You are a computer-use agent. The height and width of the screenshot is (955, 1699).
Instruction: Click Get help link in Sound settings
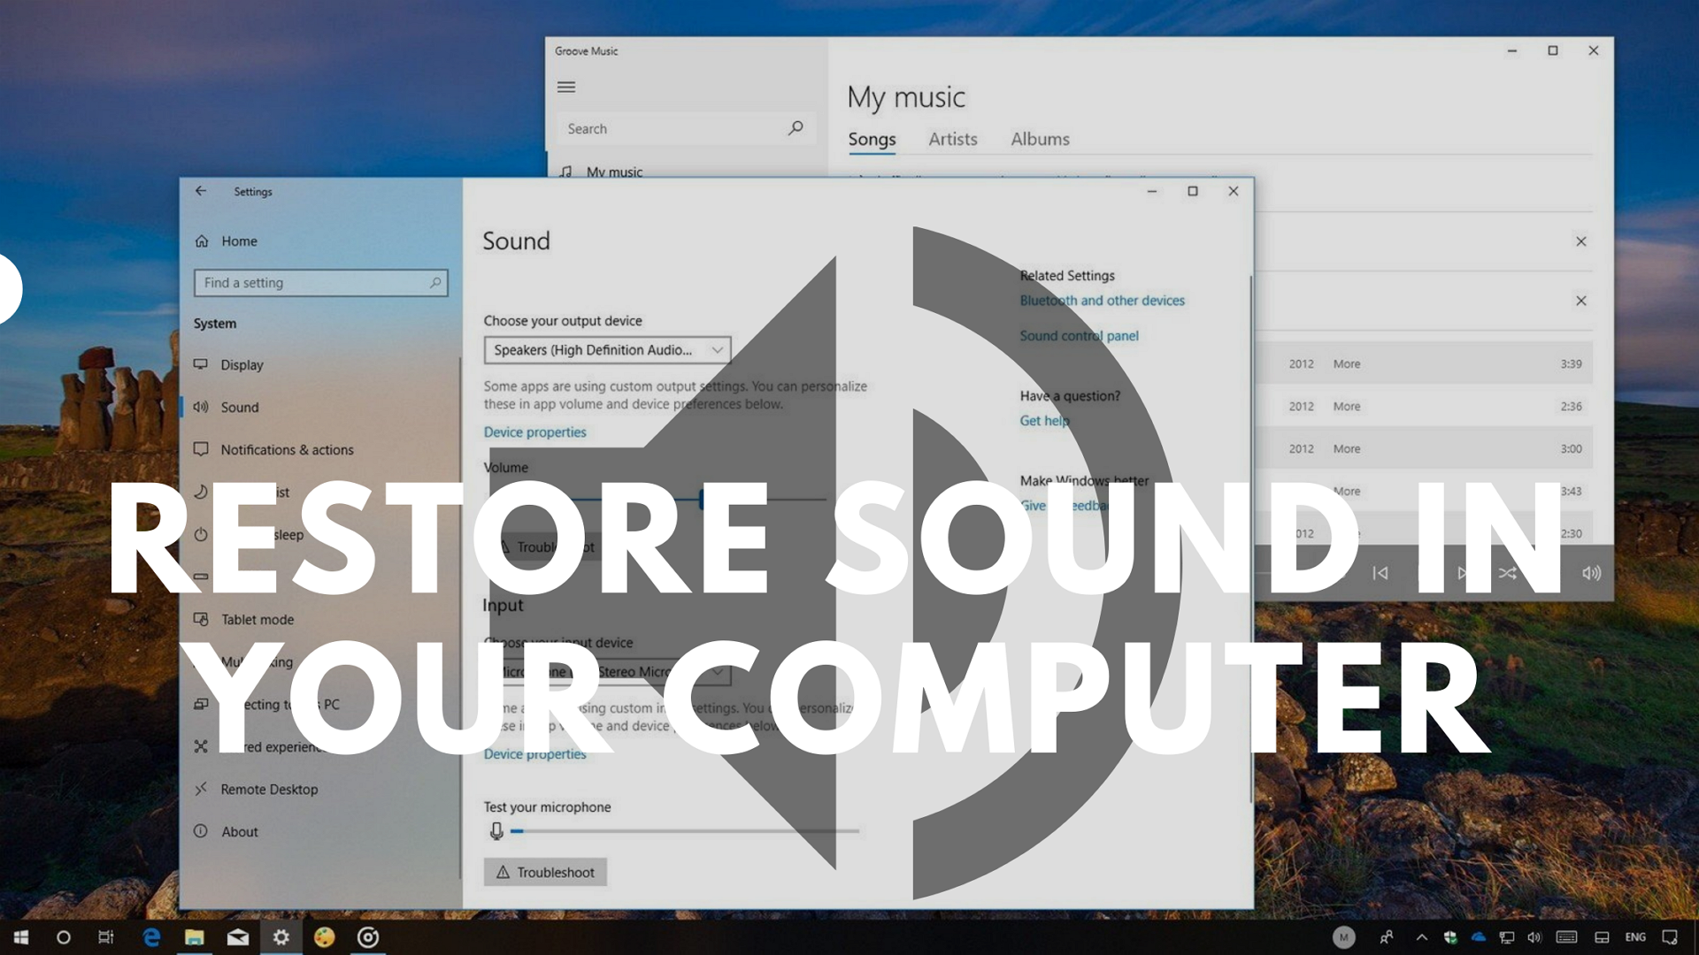pyautogui.click(x=1041, y=421)
